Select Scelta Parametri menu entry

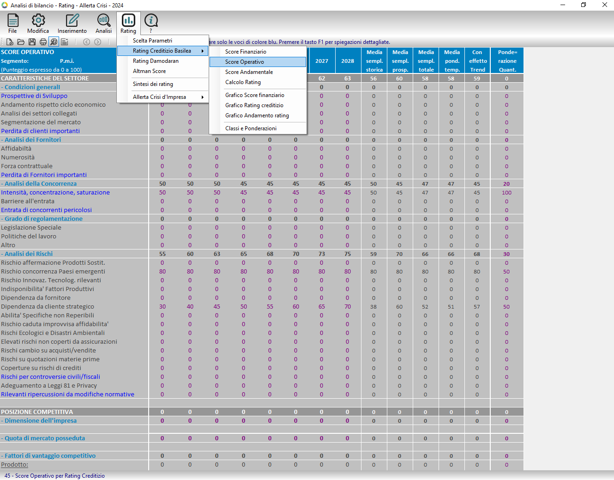tap(163, 41)
